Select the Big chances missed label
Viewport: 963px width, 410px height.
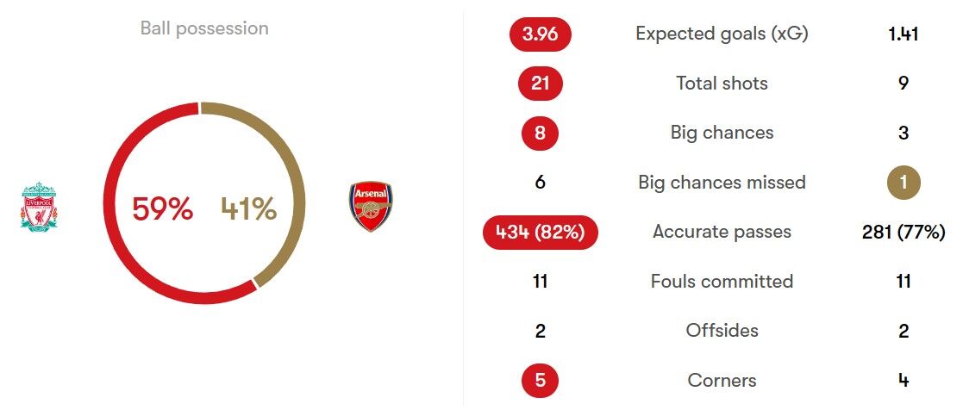tap(722, 183)
